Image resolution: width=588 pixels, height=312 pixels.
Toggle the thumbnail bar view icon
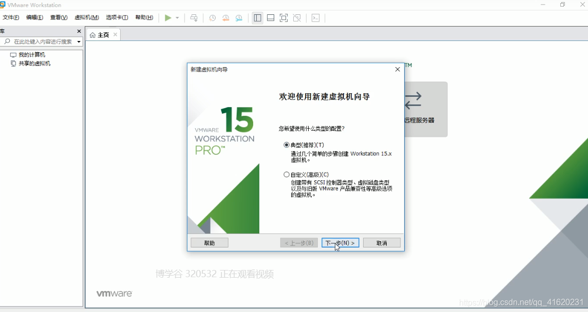pyautogui.click(x=270, y=18)
